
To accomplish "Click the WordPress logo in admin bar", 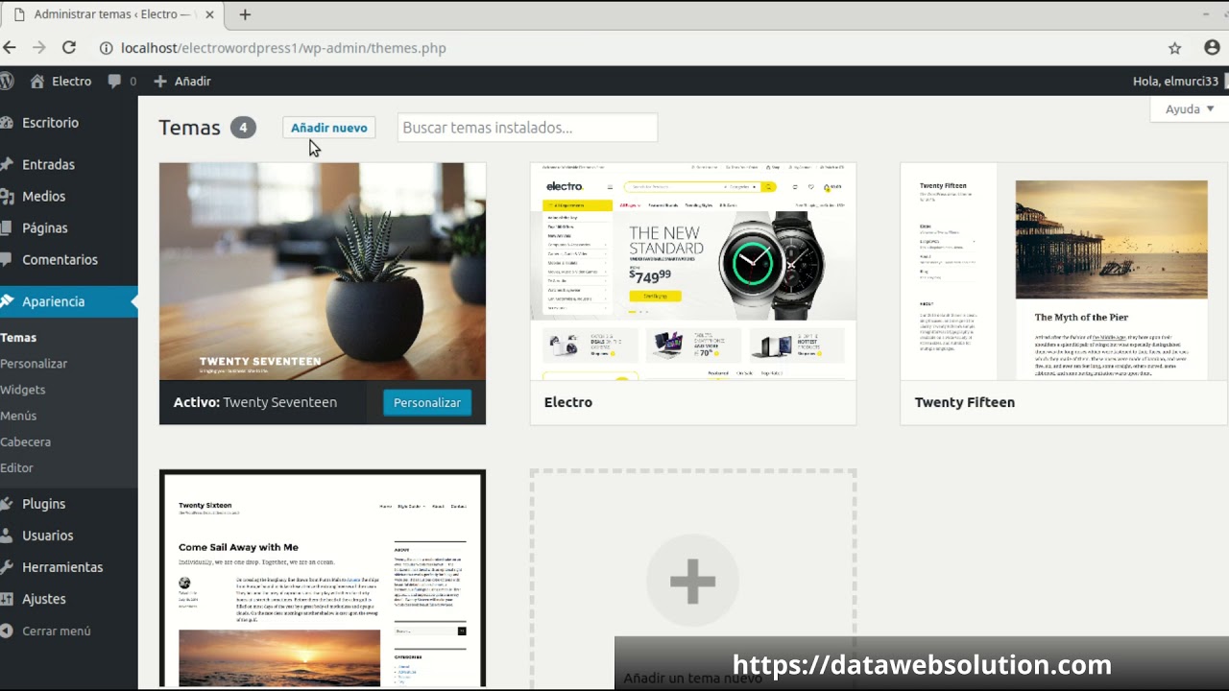I will pos(7,81).
